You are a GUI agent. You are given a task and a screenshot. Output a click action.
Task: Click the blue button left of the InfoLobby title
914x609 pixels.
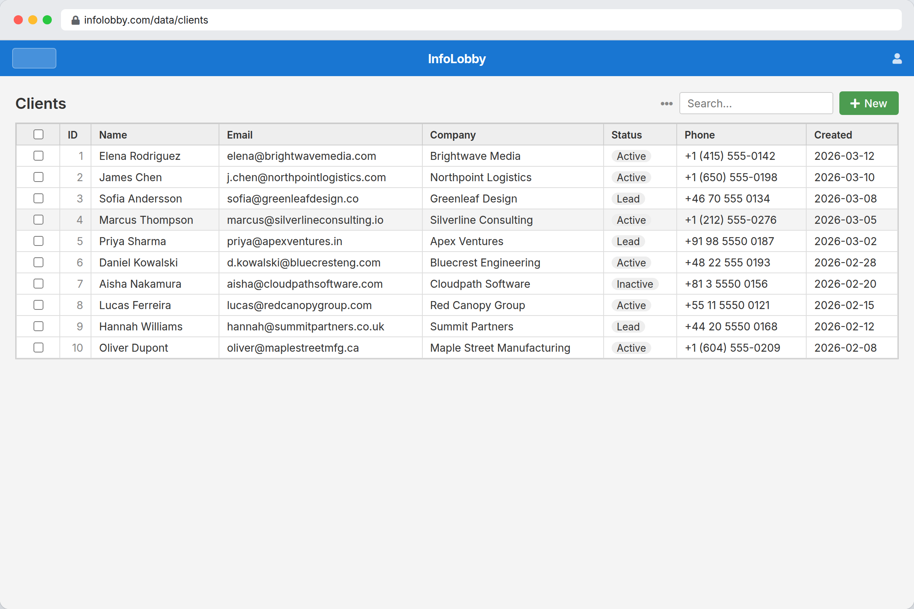click(34, 58)
